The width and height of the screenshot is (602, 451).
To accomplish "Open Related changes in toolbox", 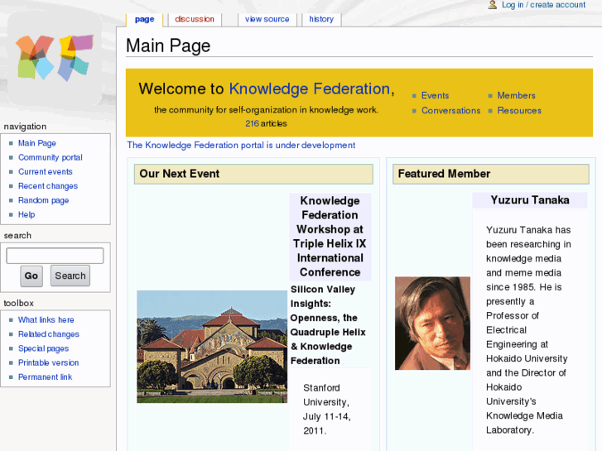I will pyautogui.click(x=49, y=334).
